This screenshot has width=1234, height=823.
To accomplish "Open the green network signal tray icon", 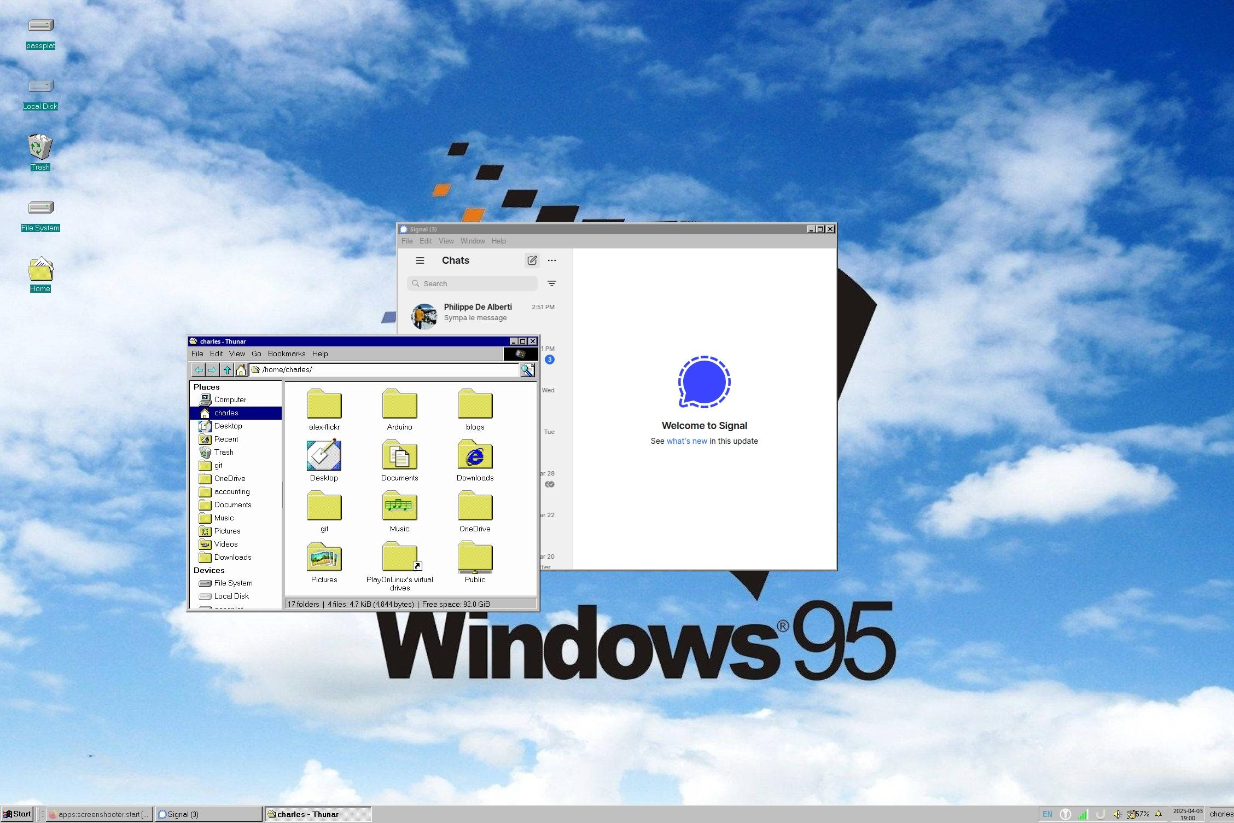I will tap(1082, 814).
